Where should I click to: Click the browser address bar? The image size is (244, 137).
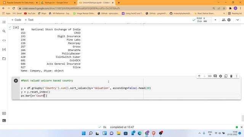(115, 8)
